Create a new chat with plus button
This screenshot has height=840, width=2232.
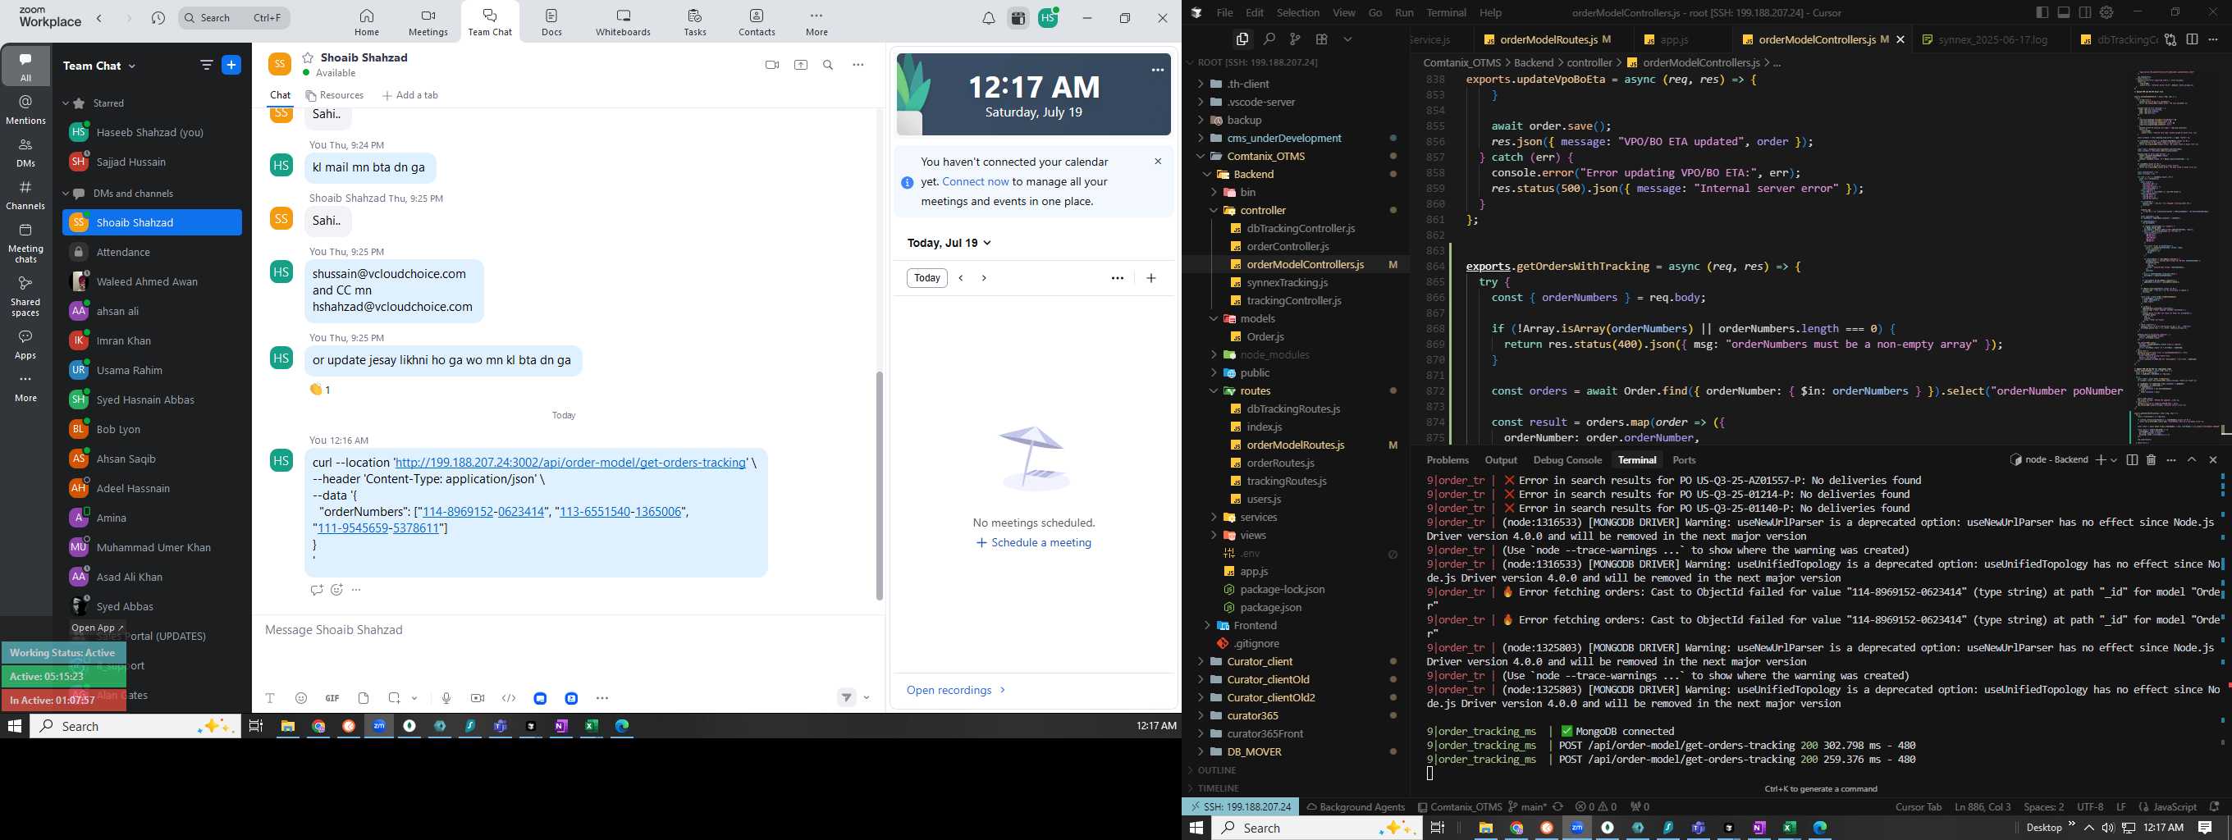pos(231,65)
